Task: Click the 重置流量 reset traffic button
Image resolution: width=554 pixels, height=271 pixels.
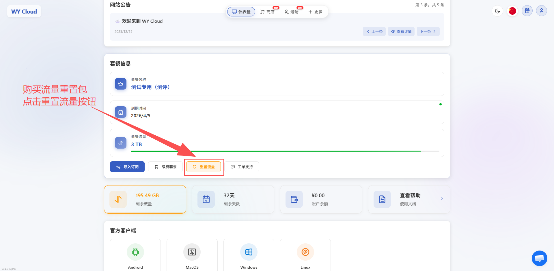Action: tap(204, 167)
